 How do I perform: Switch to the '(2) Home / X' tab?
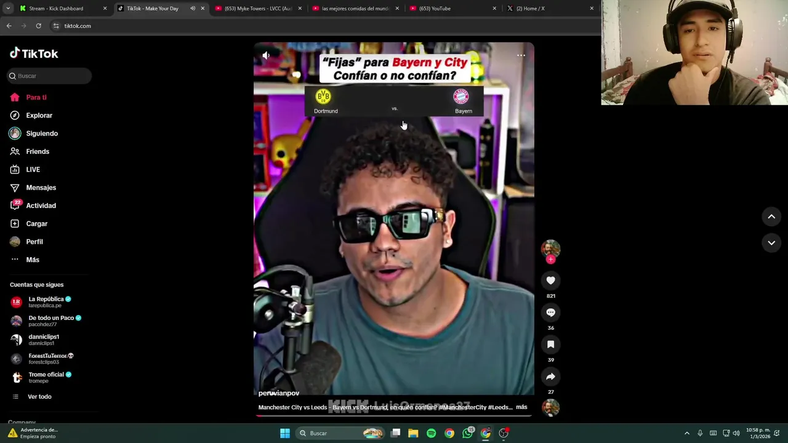pyautogui.click(x=550, y=9)
